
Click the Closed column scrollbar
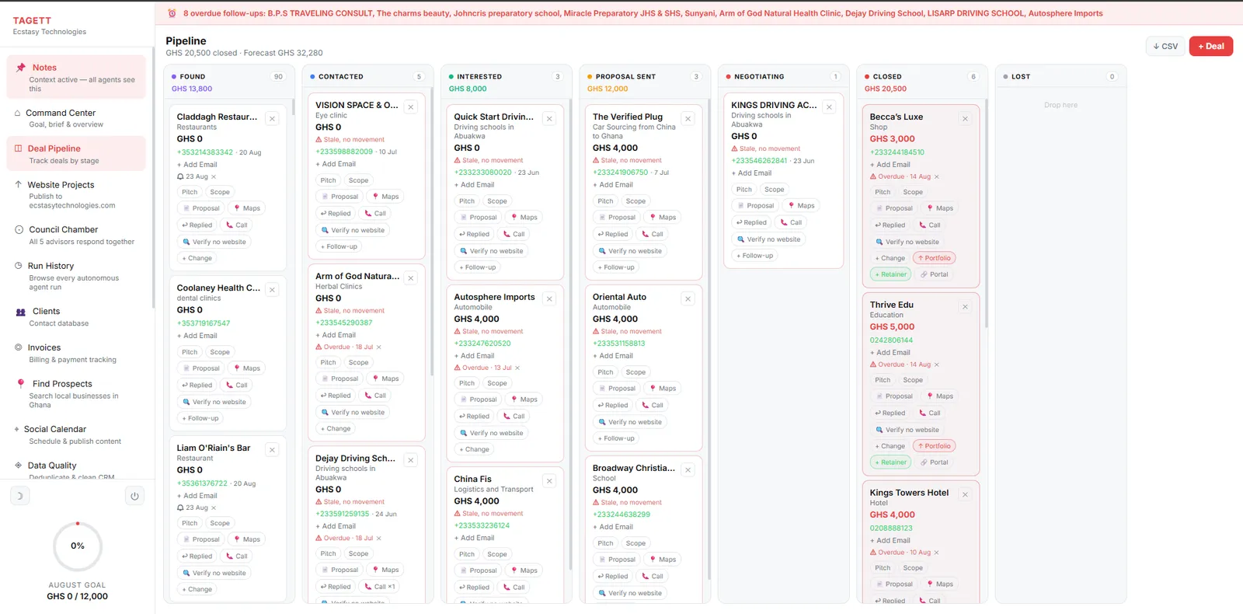(986, 213)
